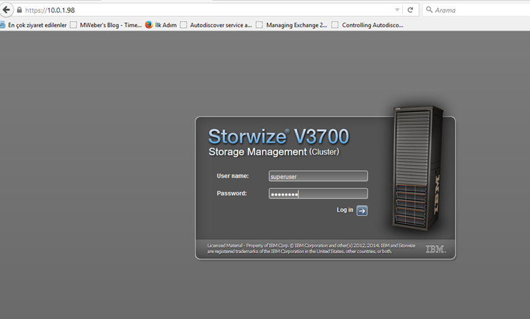The image size is (530, 319).
Task: Click the Firefox icon beside İlk Adım
Action: tap(149, 24)
